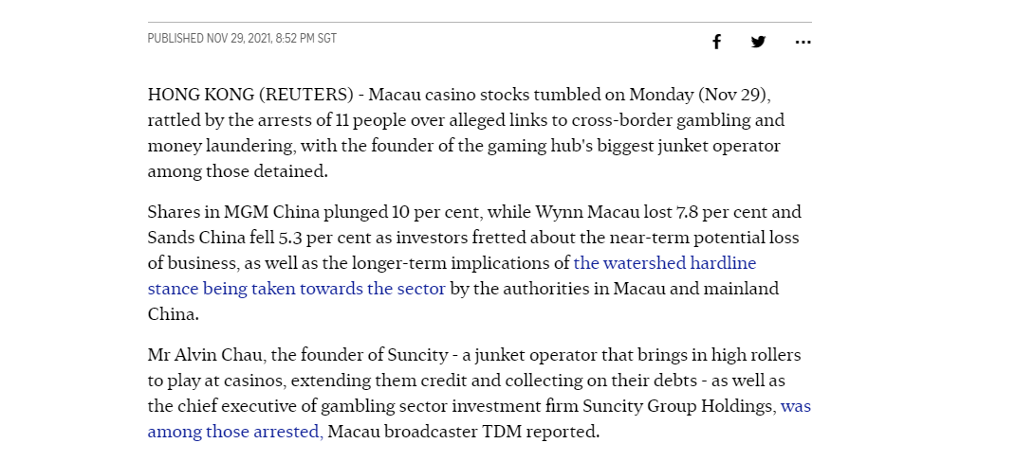Follow the "was among those arrested" link
The height and width of the screenshot is (461, 1034).
tap(479, 419)
